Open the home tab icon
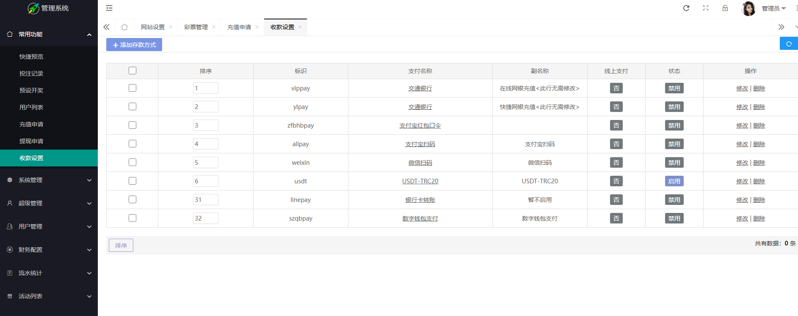The width and height of the screenshot is (798, 316). coord(124,27)
